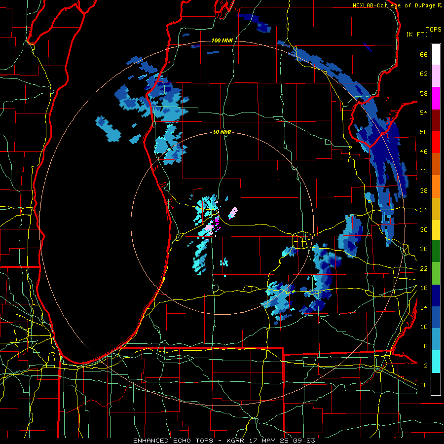Click the 58 legend value

pos(424,93)
